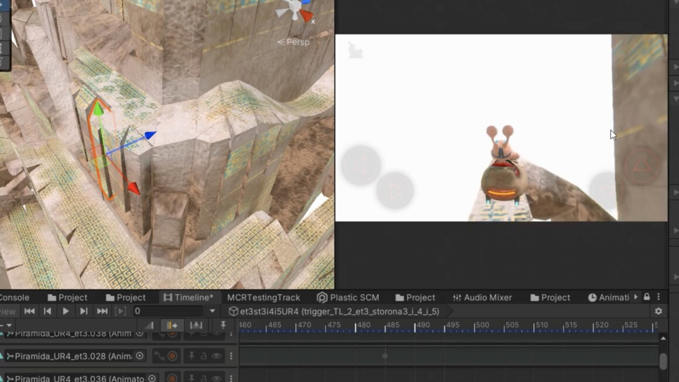The height and width of the screenshot is (382, 679).
Task: Click the frame number input field
Action: (x=167, y=311)
